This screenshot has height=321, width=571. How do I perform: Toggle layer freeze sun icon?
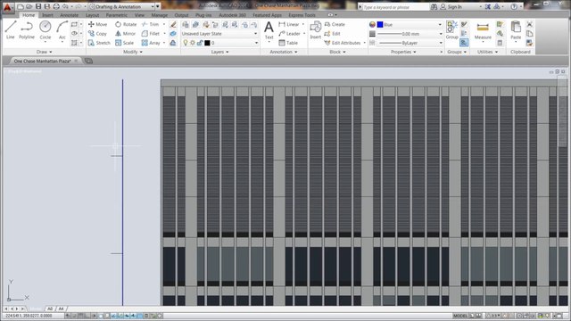[193, 43]
